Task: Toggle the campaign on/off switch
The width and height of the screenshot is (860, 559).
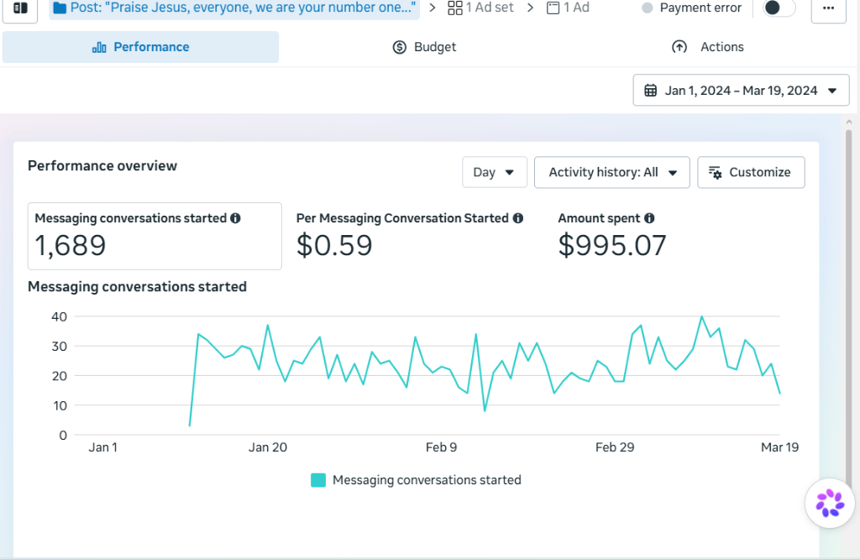Action: [779, 8]
